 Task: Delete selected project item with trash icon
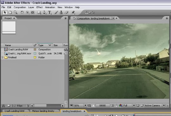(x=28, y=106)
